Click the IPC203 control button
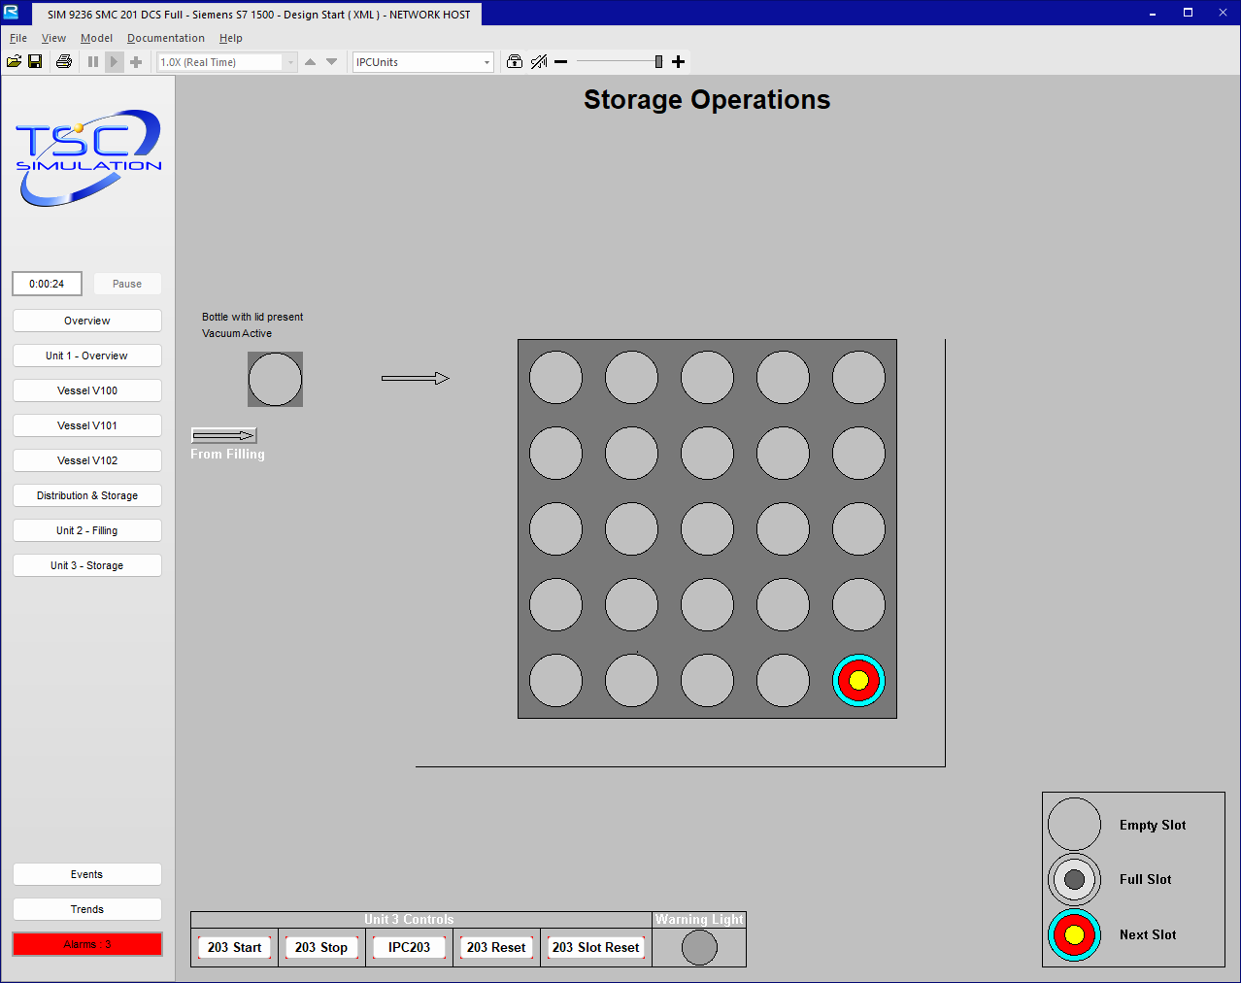This screenshot has width=1241, height=983. pyautogui.click(x=409, y=947)
